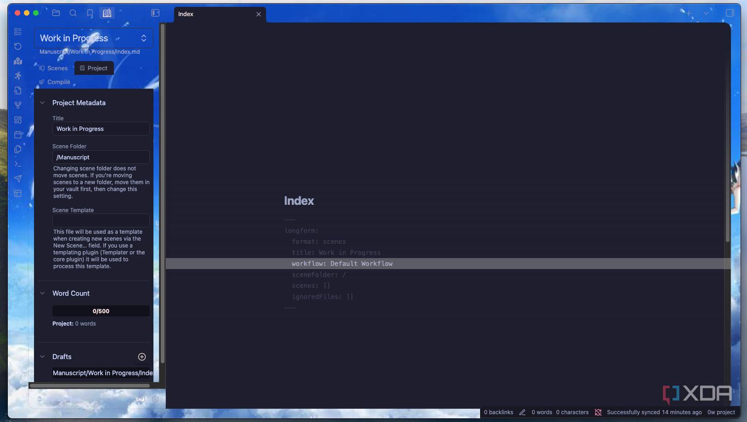Collapse the Word Count section
The image size is (747, 422).
[x=42, y=293]
